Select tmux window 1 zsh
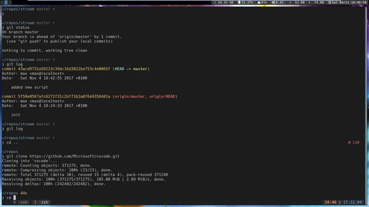The width and height of the screenshot is (369, 207). click(41, 202)
